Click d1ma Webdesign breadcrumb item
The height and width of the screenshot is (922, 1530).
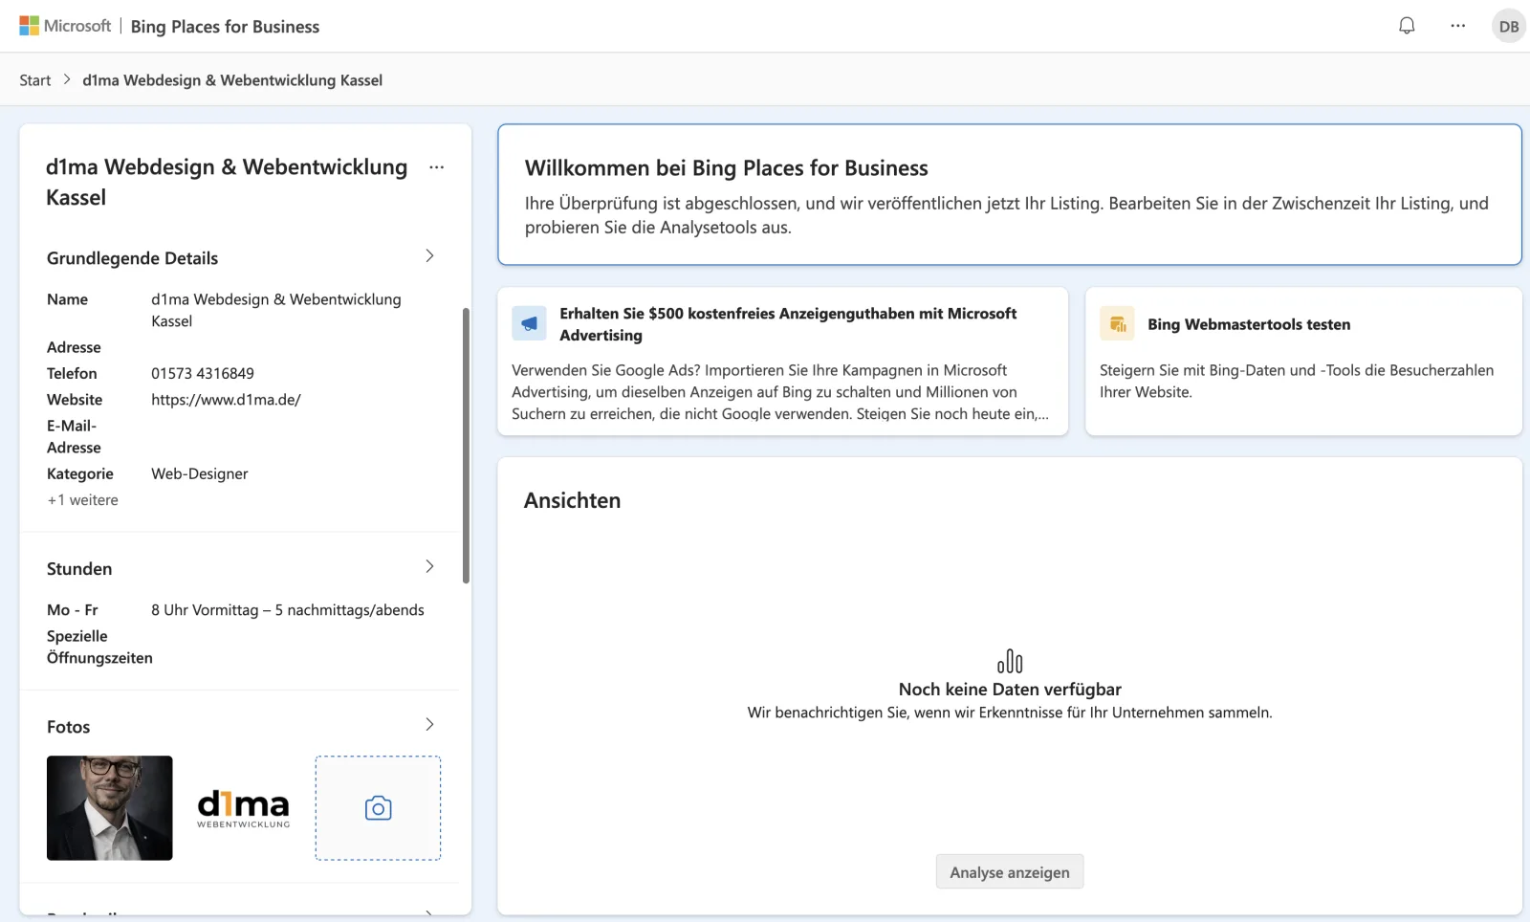pyautogui.click(x=232, y=80)
